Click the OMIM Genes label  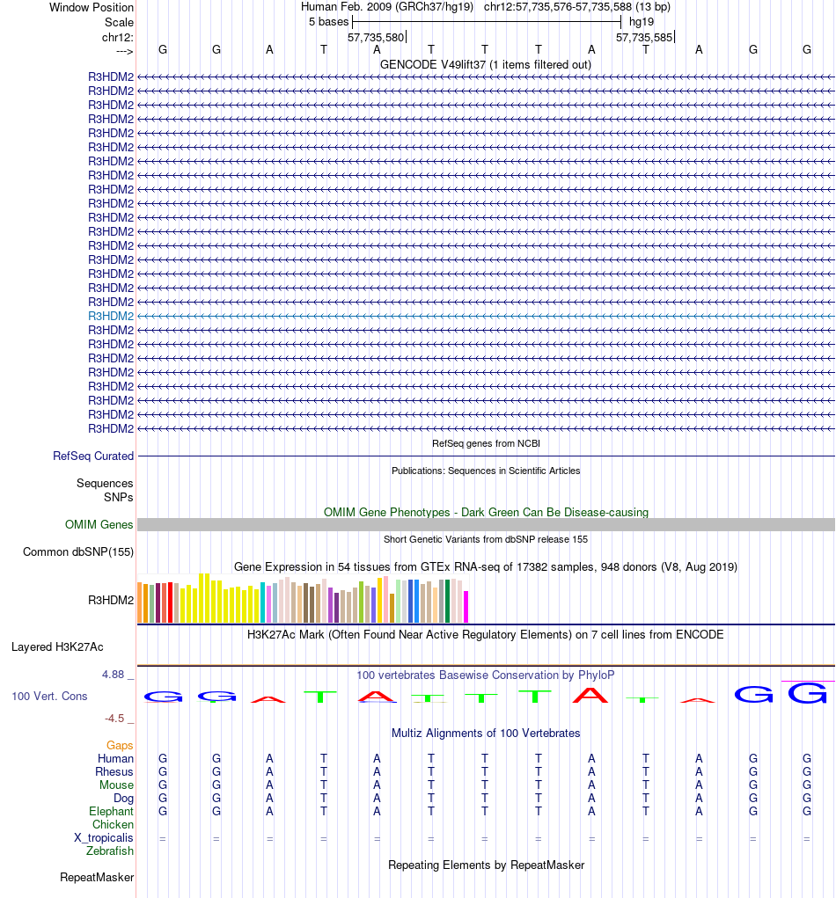(x=99, y=524)
